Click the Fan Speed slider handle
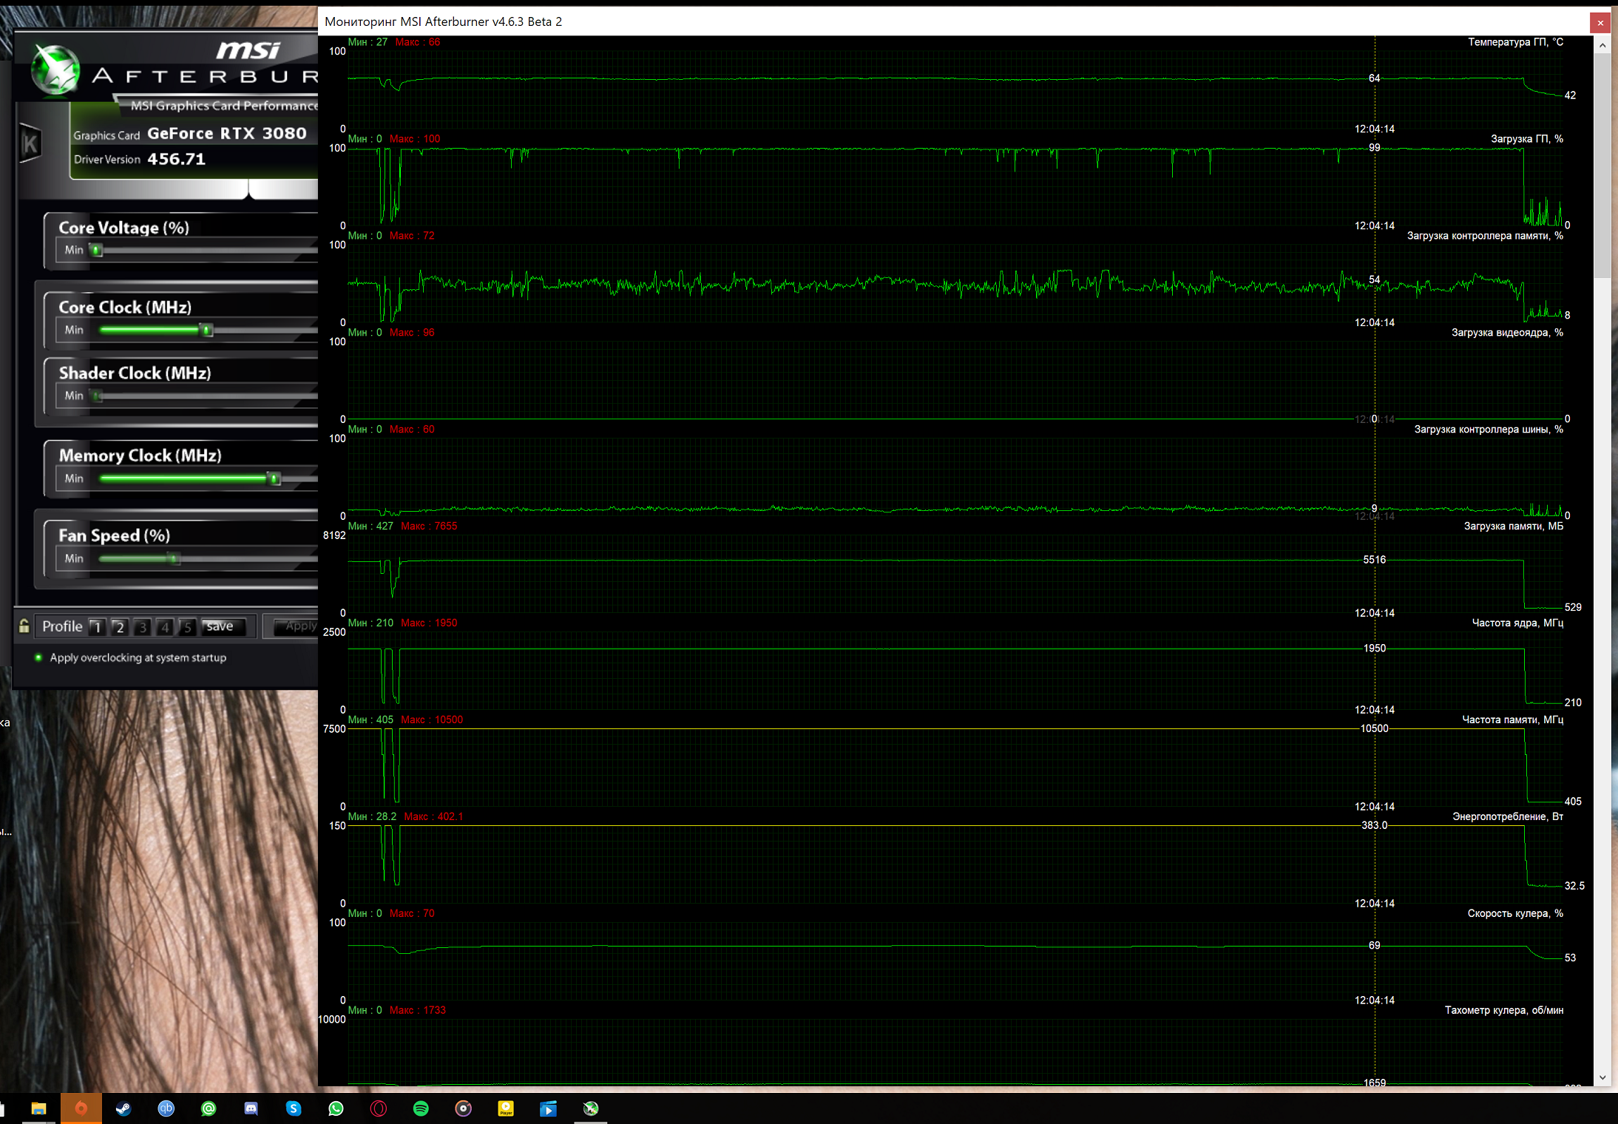1618x1124 pixels. click(x=175, y=558)
